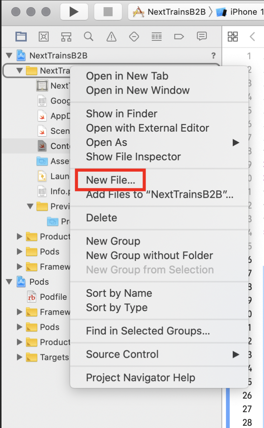Choose Open with External Editor
The height and width of the screenshot is (428, 264).
(x=147, y=128)
